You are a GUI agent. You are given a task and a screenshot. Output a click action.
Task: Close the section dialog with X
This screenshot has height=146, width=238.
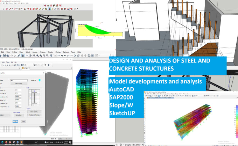pos(44,73)
